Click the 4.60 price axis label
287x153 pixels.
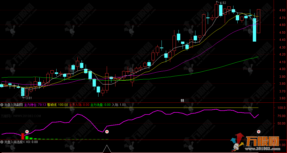pos(282,25)
